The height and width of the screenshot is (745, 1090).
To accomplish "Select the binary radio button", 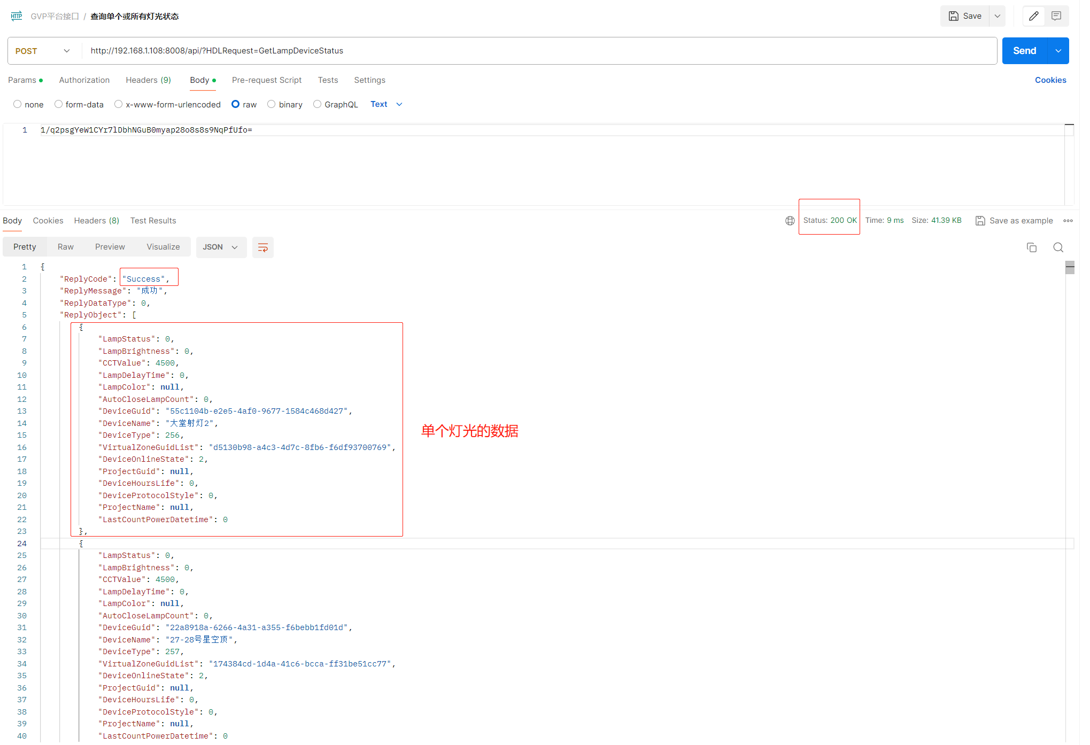I will 272,104.
